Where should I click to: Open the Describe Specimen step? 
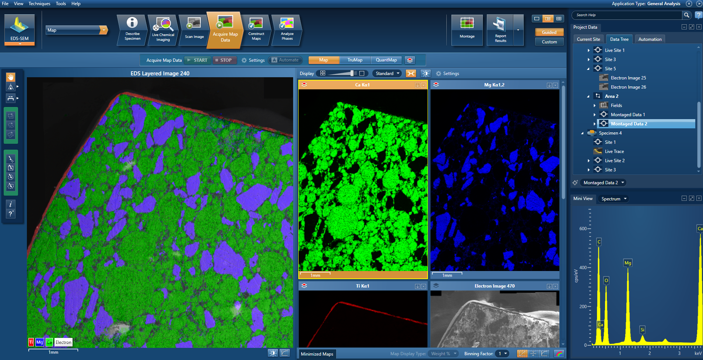tap(131, 29)
